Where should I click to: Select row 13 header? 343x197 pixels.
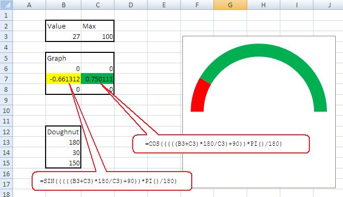click(6, 142)
